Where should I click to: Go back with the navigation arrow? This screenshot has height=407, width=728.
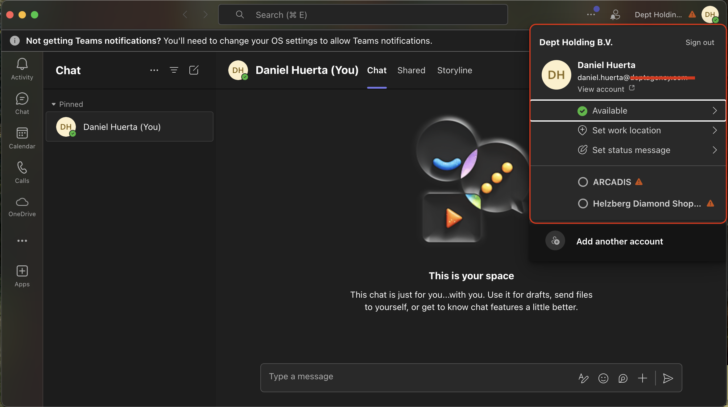[185, 14]
